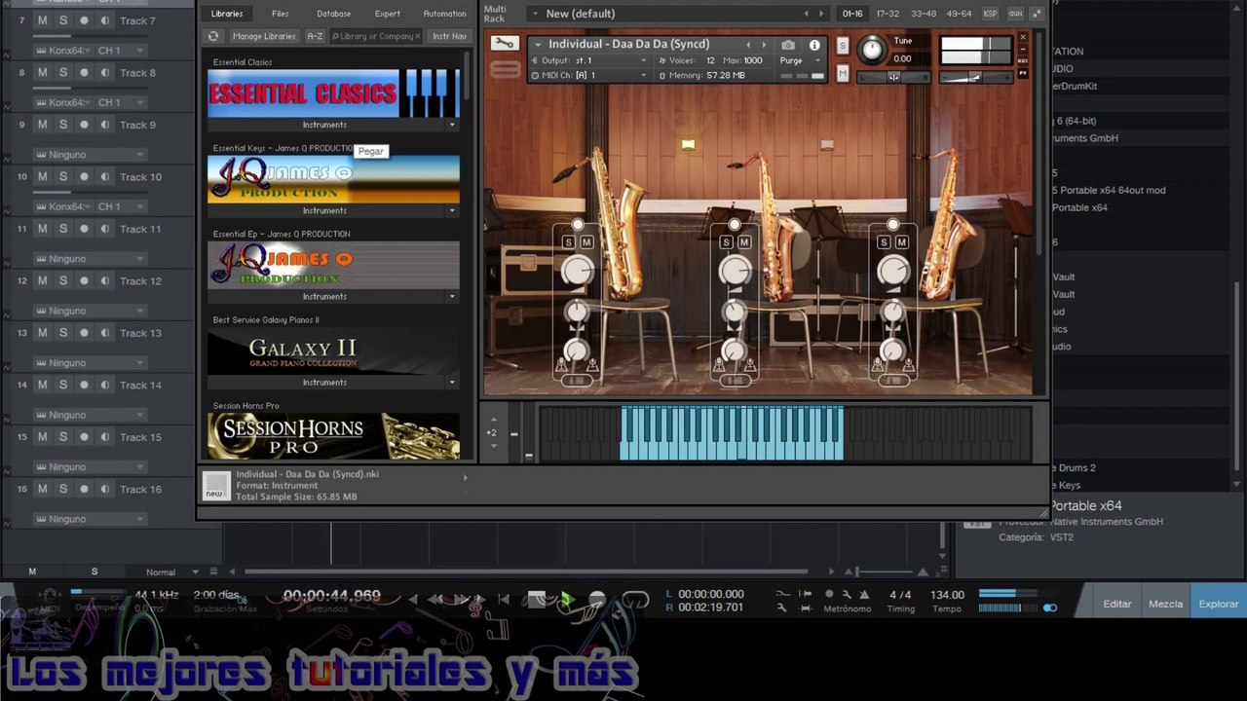Open the Editar view
This screenshot has width=1247, height=701.
[1117, 604]
